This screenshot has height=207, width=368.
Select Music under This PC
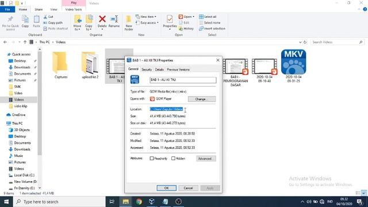pos(18,156)
